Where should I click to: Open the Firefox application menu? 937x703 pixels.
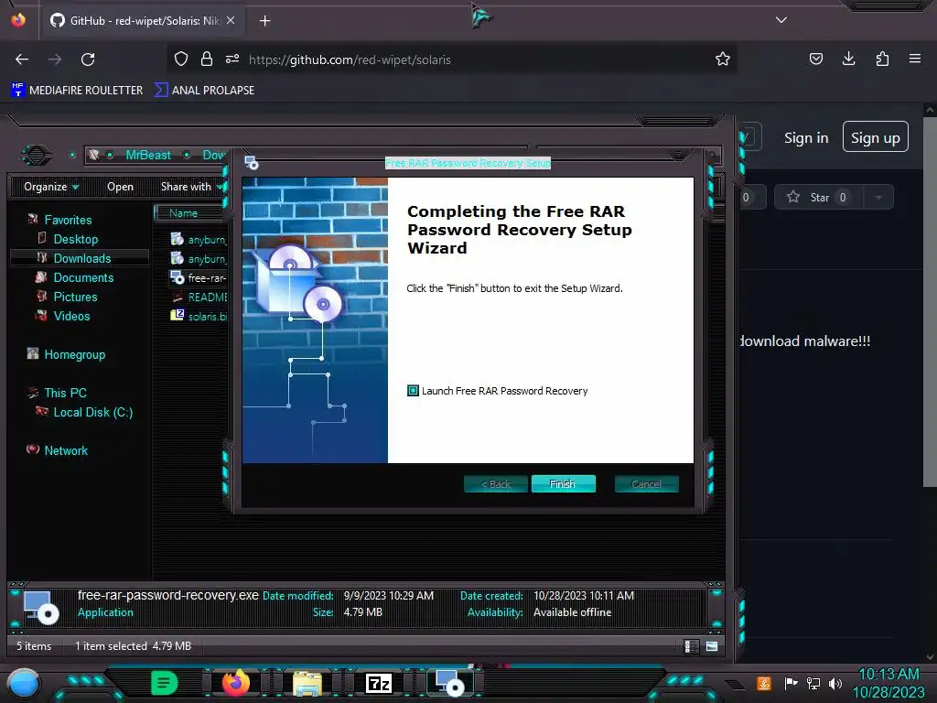pos(915,59)
